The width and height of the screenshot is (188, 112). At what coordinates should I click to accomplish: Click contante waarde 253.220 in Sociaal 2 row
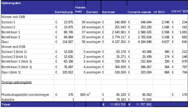[146, 27]
